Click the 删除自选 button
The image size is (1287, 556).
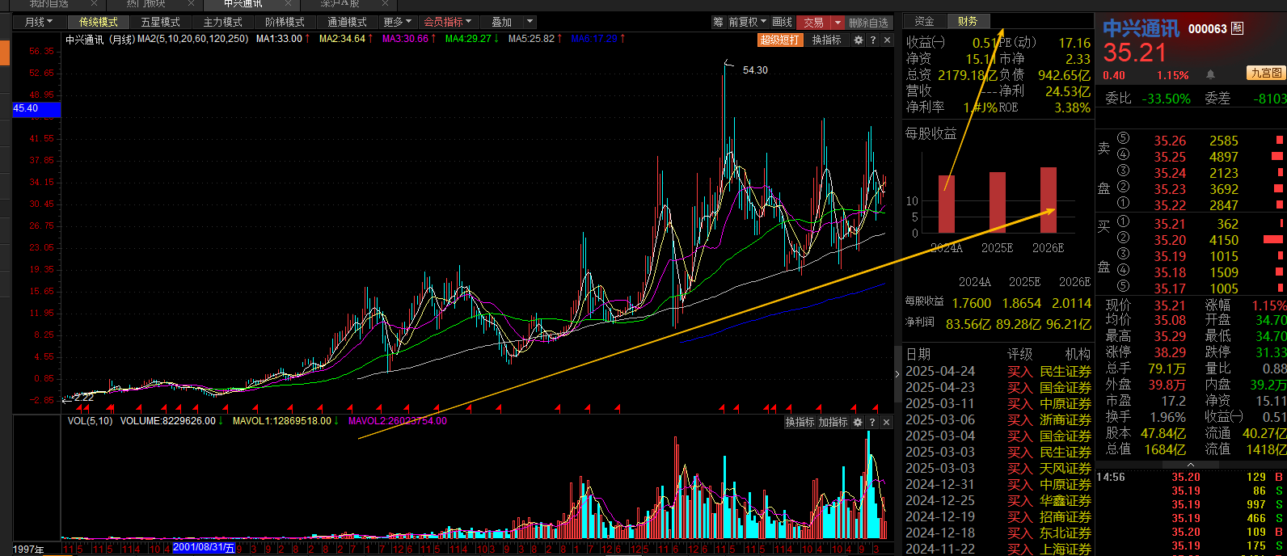tap(869, 22)
